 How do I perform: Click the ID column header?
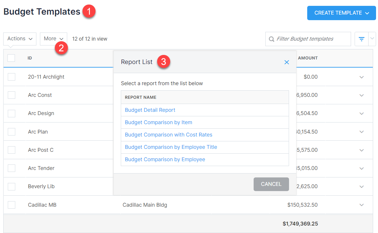pos(30,58)
